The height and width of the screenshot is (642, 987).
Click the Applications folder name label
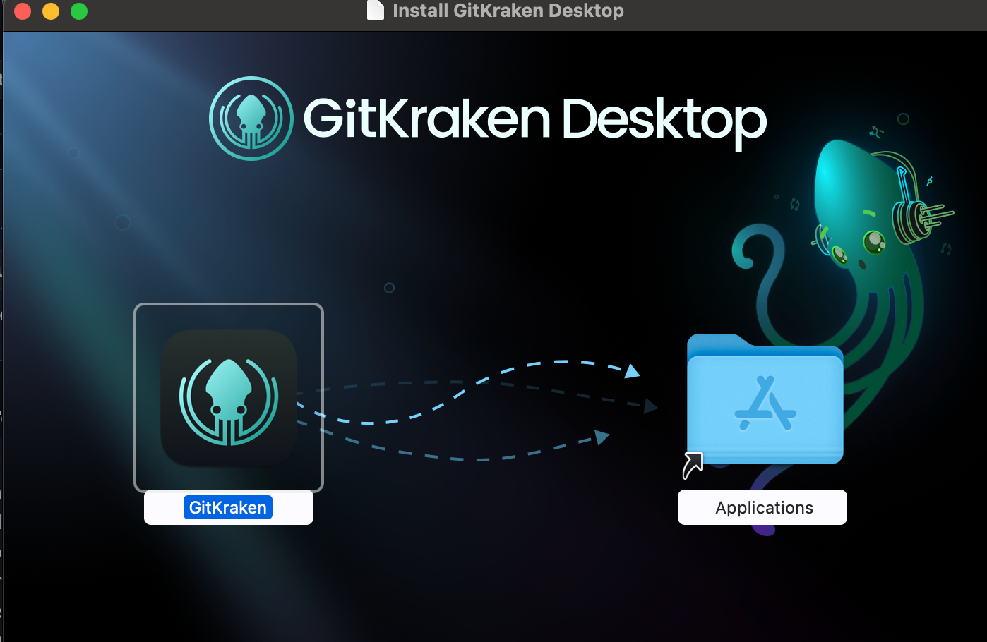click(764, 507)
